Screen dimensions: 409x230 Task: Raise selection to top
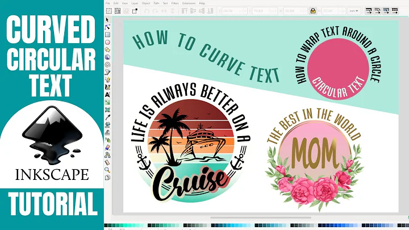coord(185,11)
